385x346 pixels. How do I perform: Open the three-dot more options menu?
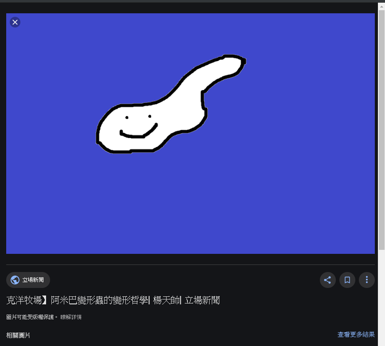pos(366,280)
